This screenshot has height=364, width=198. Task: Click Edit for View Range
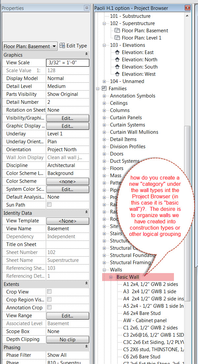68,316
